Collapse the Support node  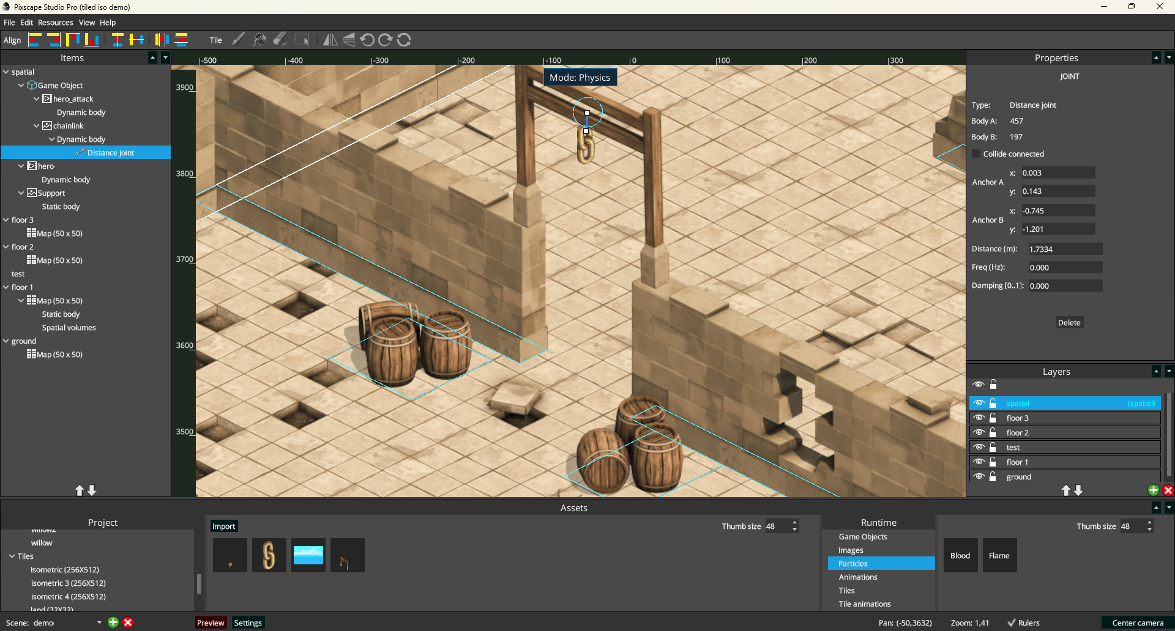[x=21, y=193]
